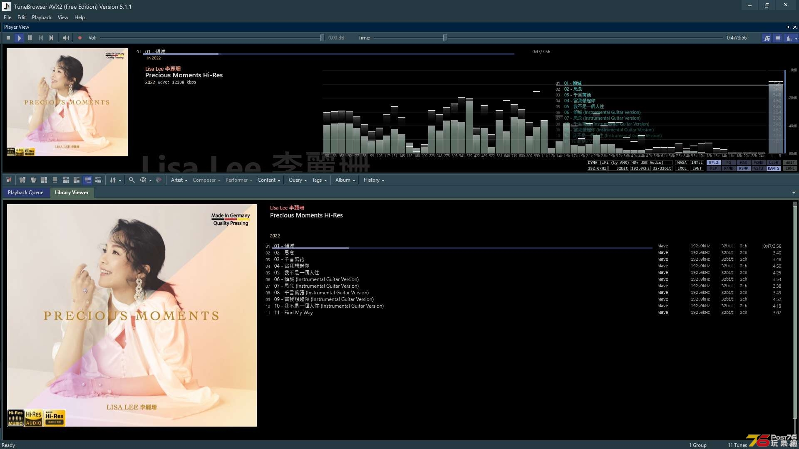Viewport: 799px width, 449px height.
Task: Open the Playback menu
Action: (42, 17)
